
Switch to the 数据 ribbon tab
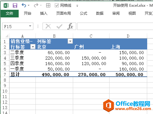[100, 13]
